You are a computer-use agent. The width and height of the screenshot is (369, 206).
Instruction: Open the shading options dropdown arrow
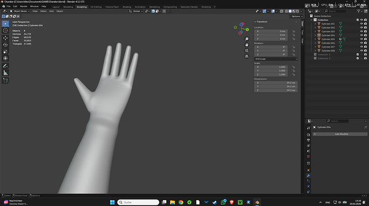pyautogui.click(x=301, y=11)
